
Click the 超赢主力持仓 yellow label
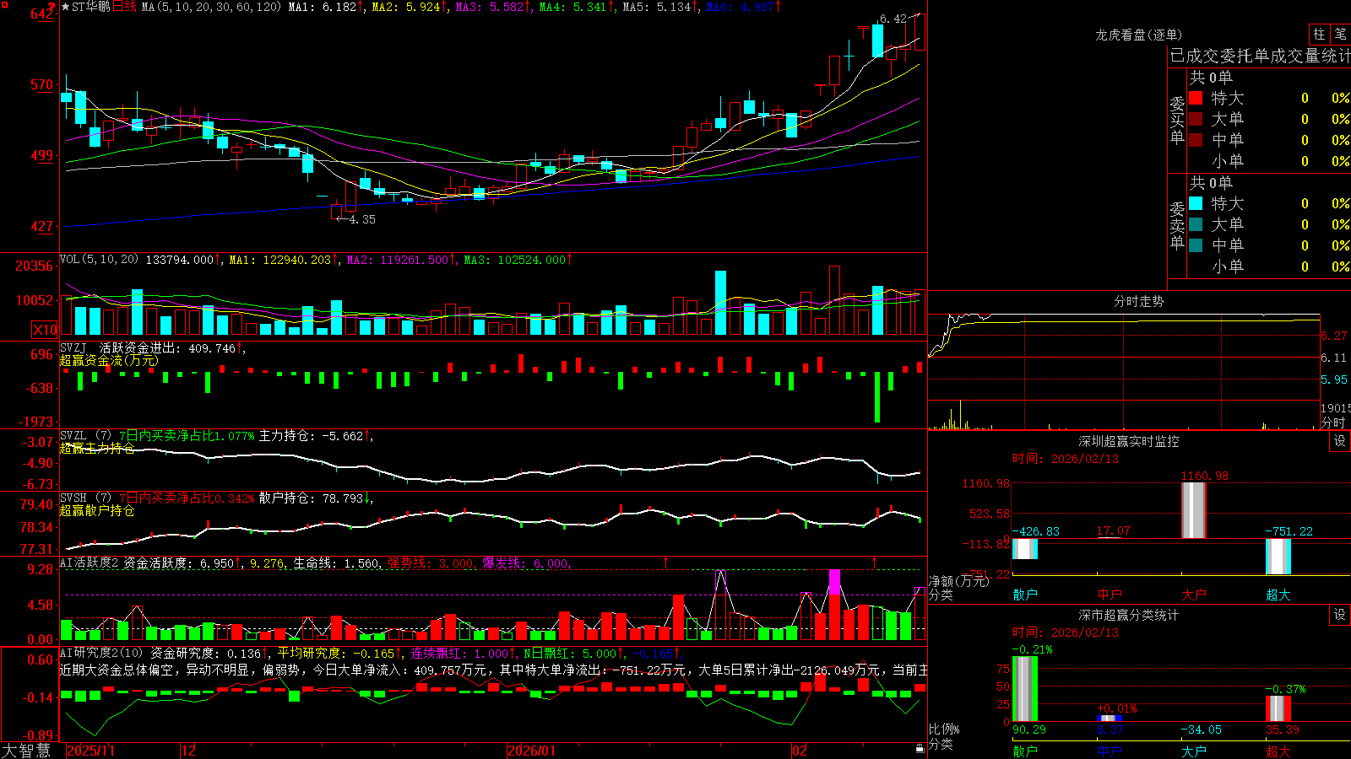(x=97, y=449)
